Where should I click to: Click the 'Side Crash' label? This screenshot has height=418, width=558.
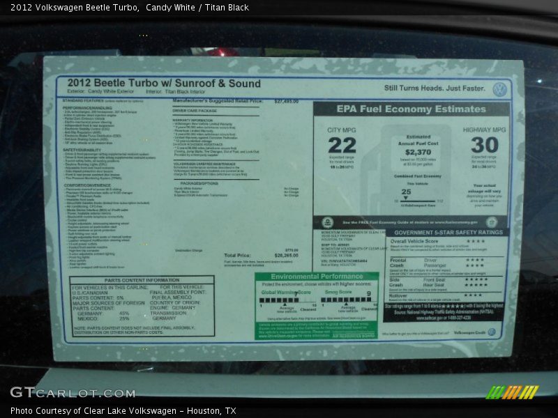[396, 283]
